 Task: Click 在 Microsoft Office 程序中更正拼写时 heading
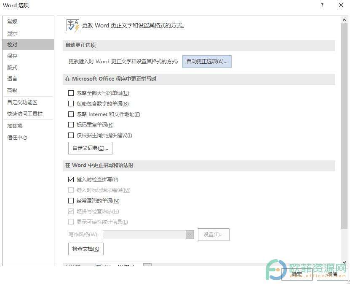point(111,79)
